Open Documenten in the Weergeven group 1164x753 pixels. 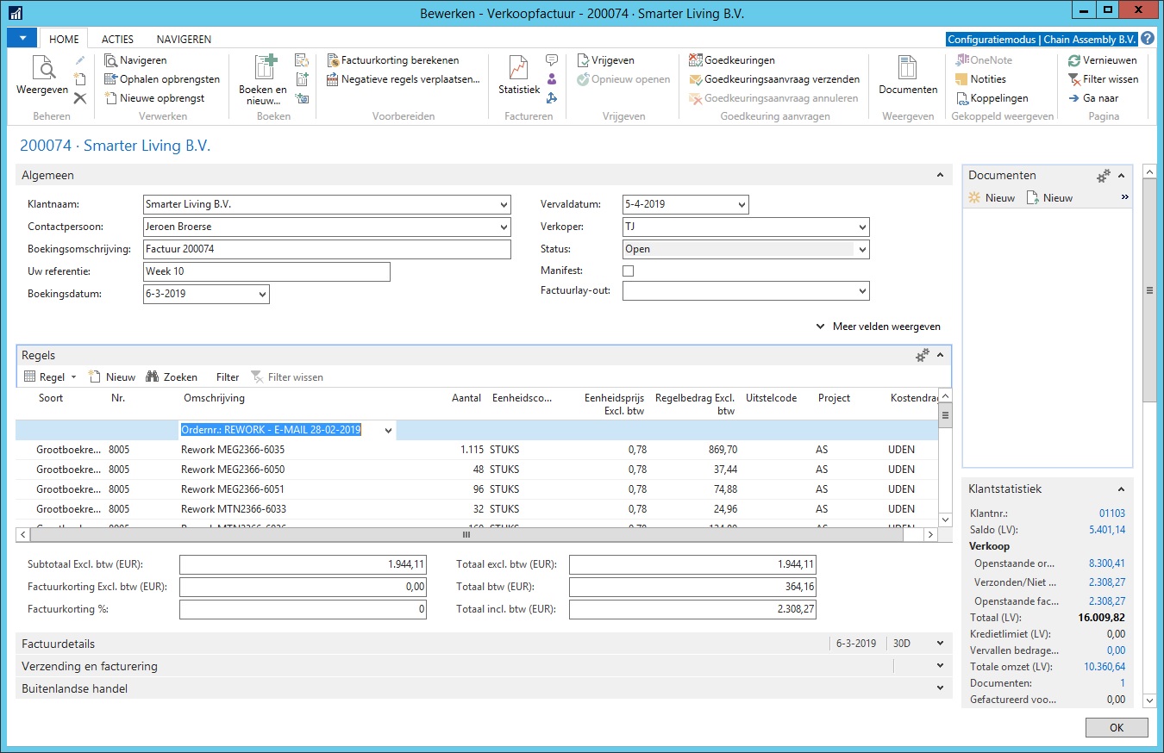pyautogui.click(x=908, y=75)
